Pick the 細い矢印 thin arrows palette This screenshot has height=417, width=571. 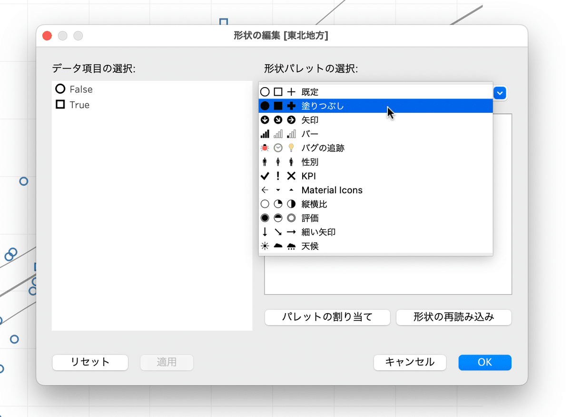coord(375,232)
